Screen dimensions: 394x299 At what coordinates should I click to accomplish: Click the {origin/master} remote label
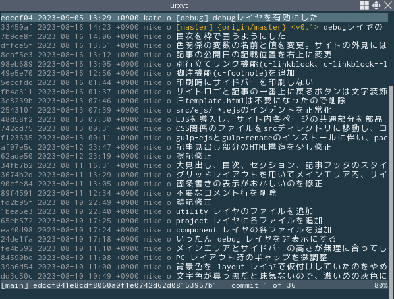(x=252, y=27)
